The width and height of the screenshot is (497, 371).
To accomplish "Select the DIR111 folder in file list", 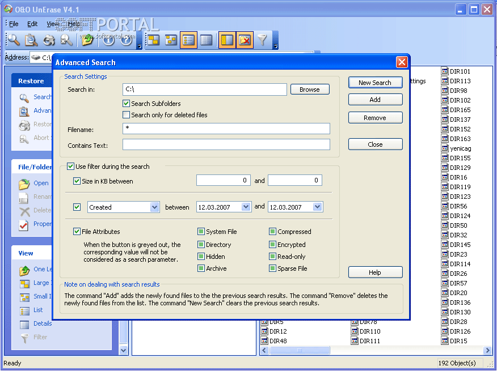I will pyautogui.click(x=366, y=341).
